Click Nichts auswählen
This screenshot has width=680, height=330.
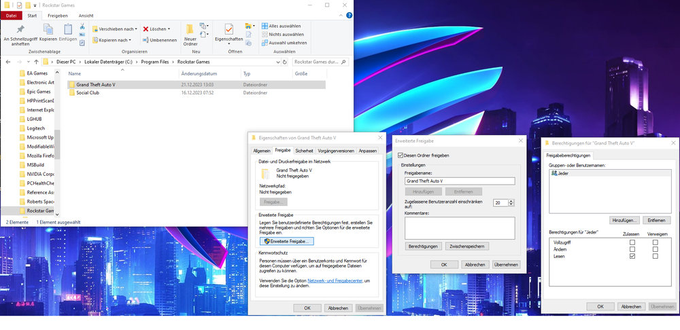click(282, 34)
